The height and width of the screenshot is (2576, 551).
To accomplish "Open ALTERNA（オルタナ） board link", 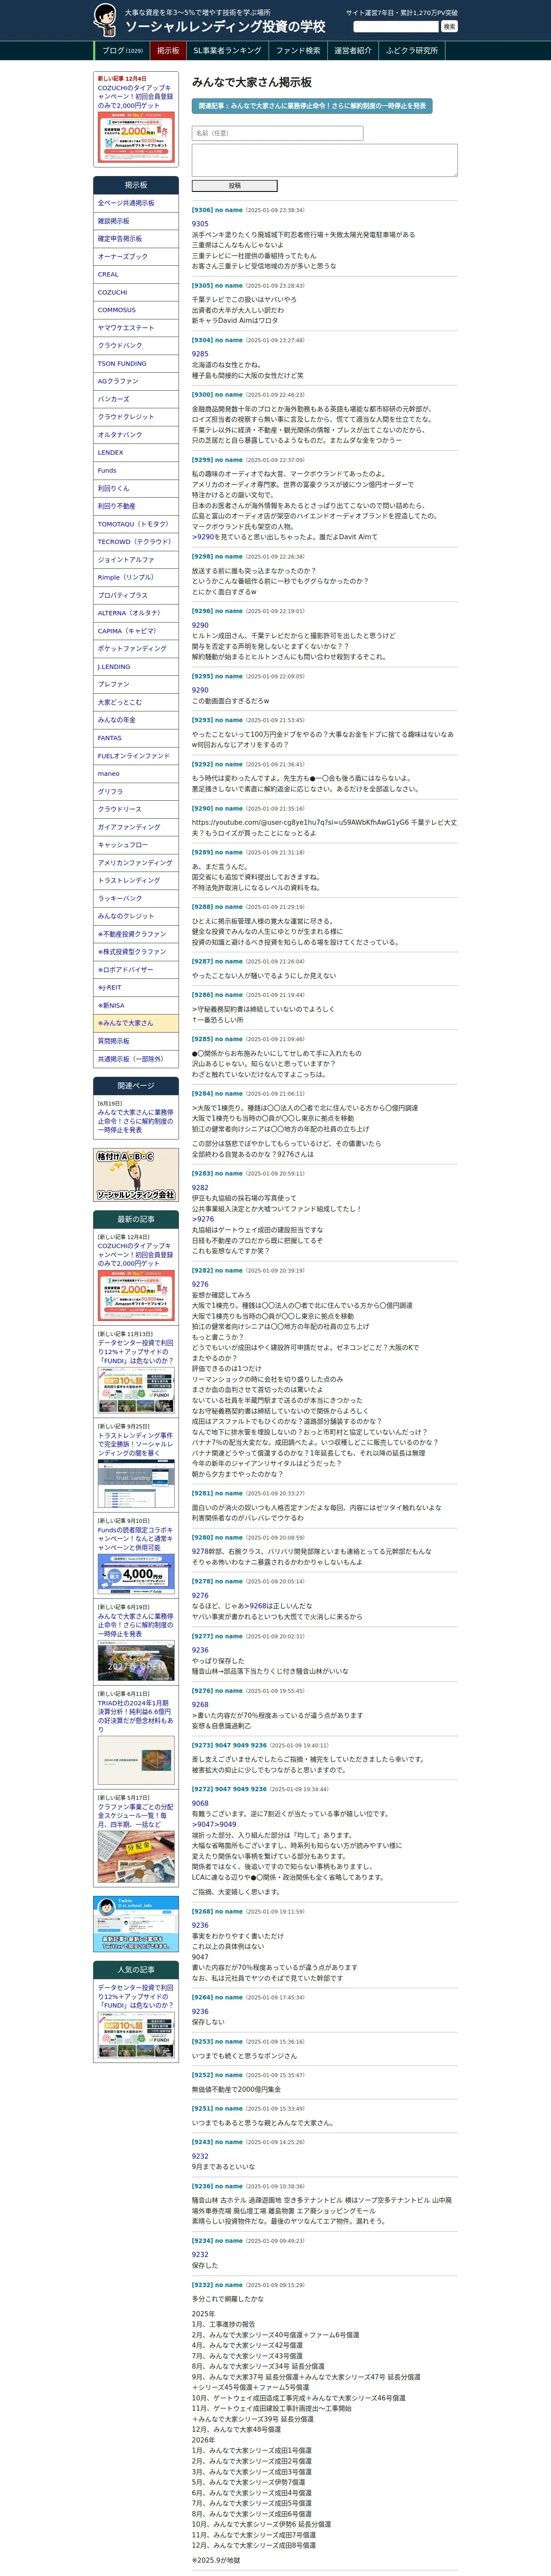I will [x=136, y=613].
